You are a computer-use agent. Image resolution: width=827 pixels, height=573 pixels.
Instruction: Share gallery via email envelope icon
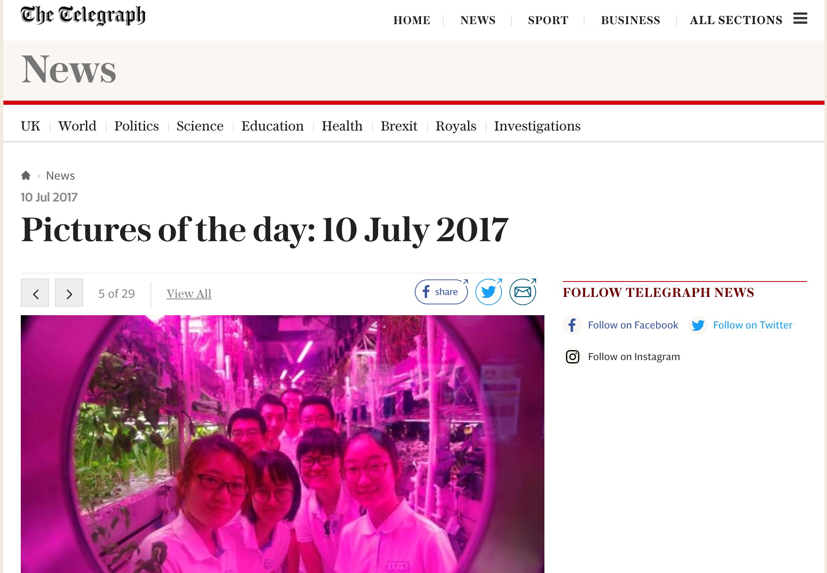pyautogui.click(x=523, y=292)
